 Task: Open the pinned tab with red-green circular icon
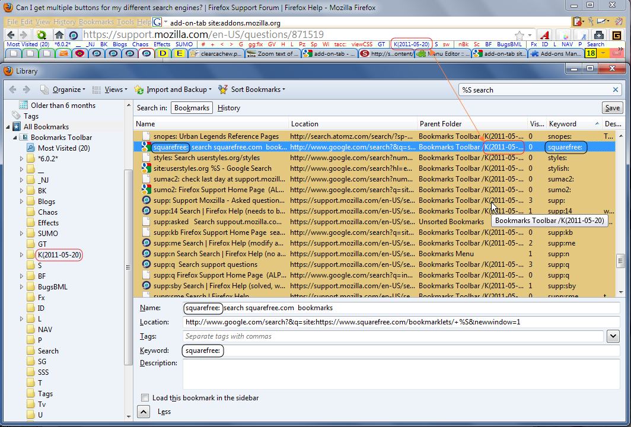(79, 53)
